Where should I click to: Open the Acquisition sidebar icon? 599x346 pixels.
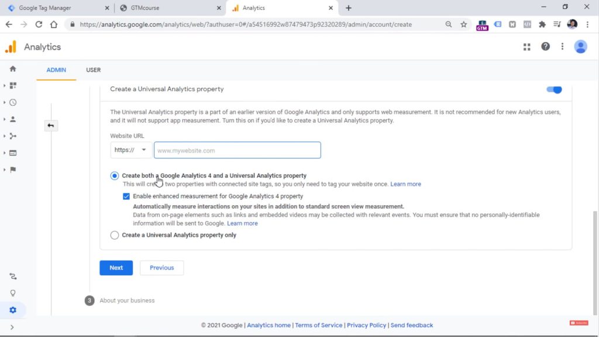coord(13,136)
